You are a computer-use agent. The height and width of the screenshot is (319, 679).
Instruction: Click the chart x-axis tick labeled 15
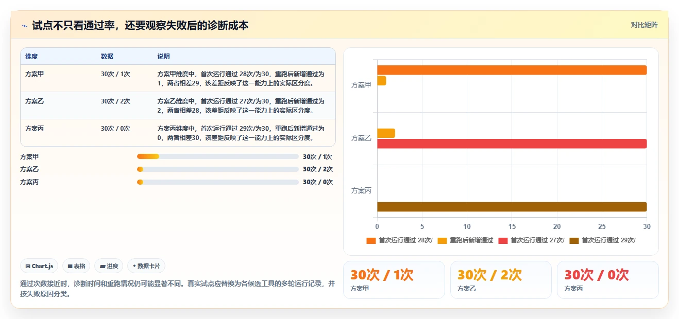click(x=512, y=226)
